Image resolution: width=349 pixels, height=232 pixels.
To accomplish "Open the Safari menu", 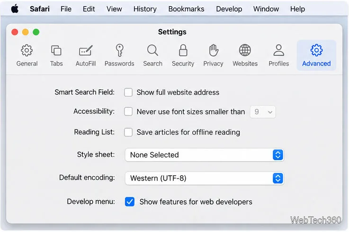I will click(x=40, y=9).
